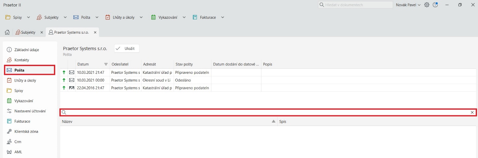Viewport: 478px width, 158px height.
Task: Click the home icon tab
Action: [6, 32]
